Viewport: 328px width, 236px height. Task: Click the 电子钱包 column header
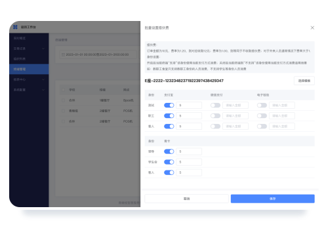click(263, 95)
